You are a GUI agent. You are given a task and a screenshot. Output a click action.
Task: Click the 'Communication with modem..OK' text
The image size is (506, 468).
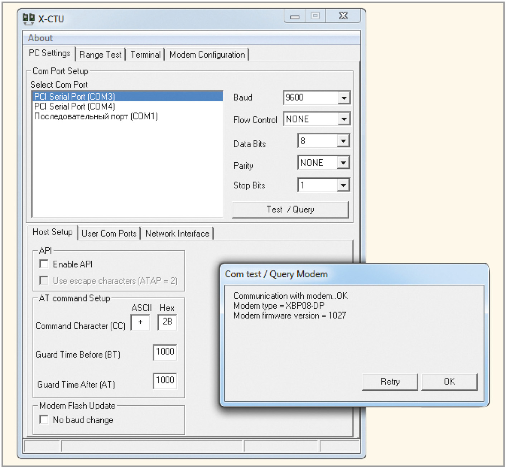(290, 296)
